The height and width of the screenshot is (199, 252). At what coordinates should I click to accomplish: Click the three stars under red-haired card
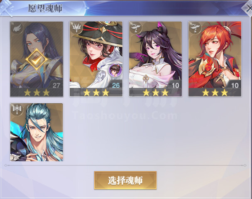click(x=215, y=92)
